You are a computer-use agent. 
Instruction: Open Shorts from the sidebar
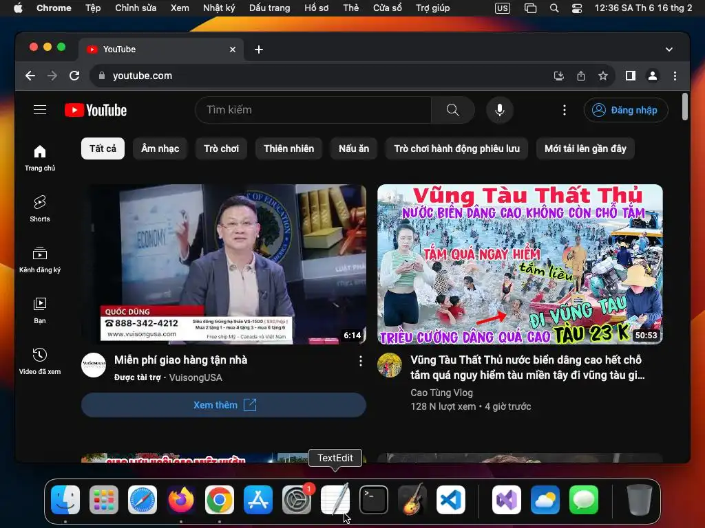(x=40, y=209)
